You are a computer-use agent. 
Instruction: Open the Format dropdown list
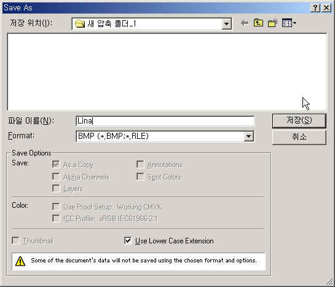click(x=248, y=136)
